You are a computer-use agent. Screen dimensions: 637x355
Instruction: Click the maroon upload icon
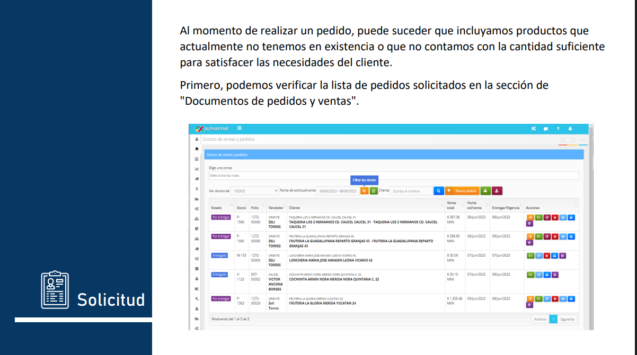[497, 191]
